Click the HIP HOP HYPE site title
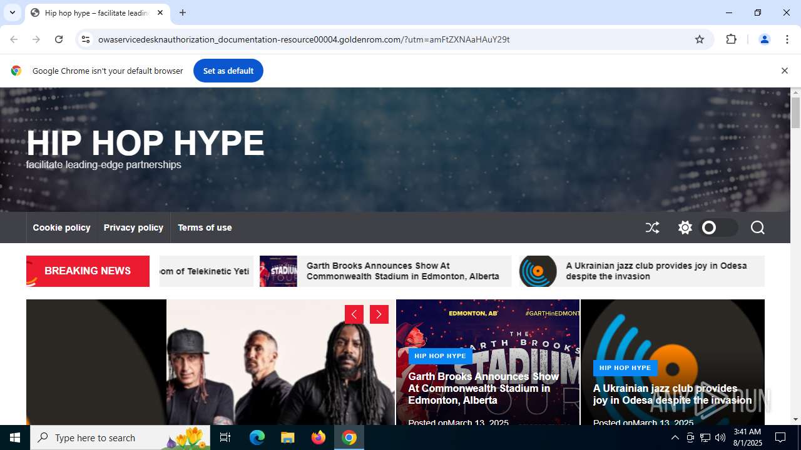Image resolution: width=801 pixels, height=450 pixels. pos(145,143)
